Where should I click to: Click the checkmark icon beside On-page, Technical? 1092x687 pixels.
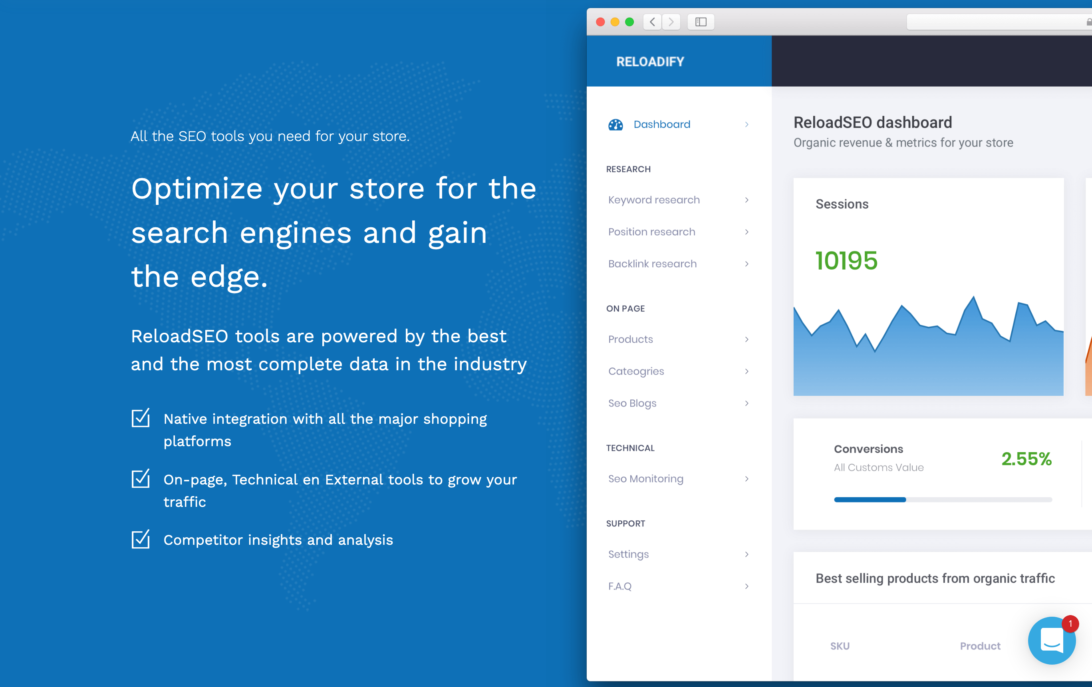(x=141, y=479)
